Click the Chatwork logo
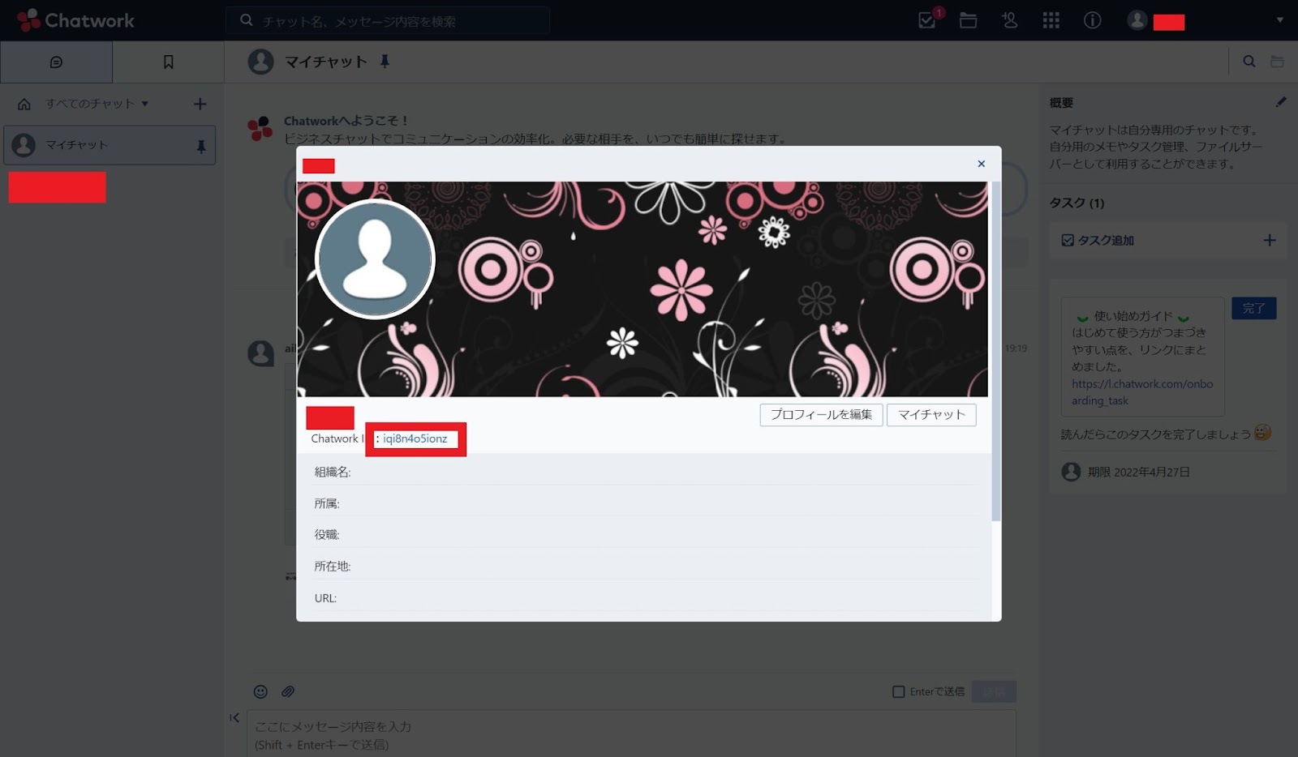Image resolution: width=1298 pixels, height=757 pixels. point(75,20)
